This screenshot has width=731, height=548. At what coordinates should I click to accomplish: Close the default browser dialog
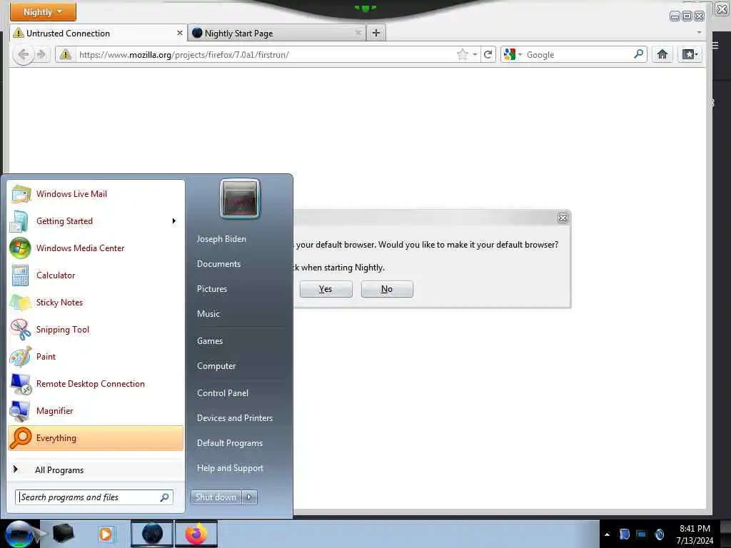(563, 218)
